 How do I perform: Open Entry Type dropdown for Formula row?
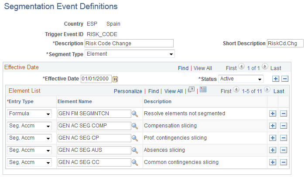(29, 114)
